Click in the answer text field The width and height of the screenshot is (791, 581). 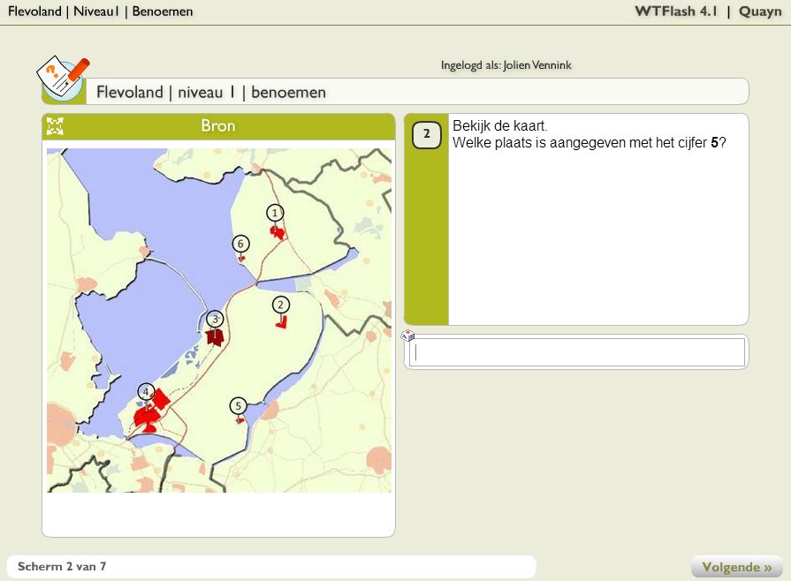pyautogui.click(x=577, y=352)
